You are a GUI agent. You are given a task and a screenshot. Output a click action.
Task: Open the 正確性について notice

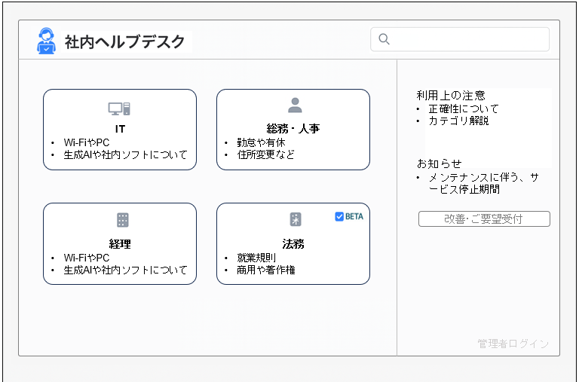tap(463, 108)
